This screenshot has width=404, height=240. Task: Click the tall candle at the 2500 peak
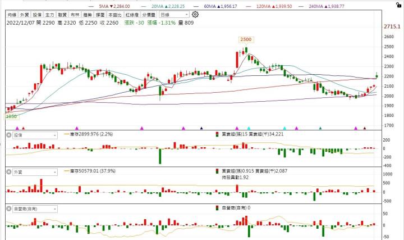[x=246, y=51]
